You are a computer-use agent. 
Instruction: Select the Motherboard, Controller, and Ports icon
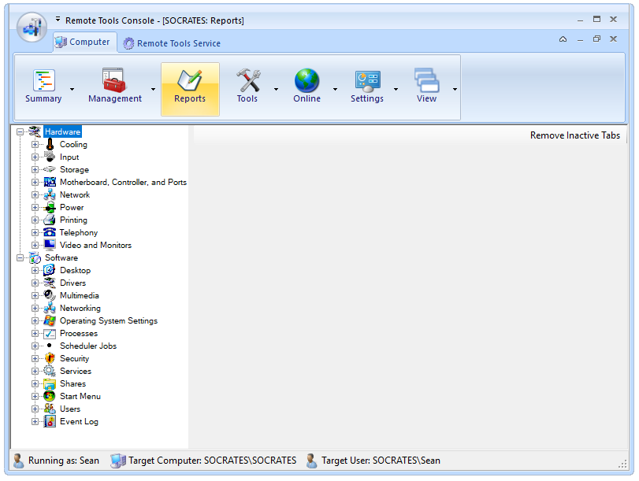pyautogui.click(x=50, y=182)
